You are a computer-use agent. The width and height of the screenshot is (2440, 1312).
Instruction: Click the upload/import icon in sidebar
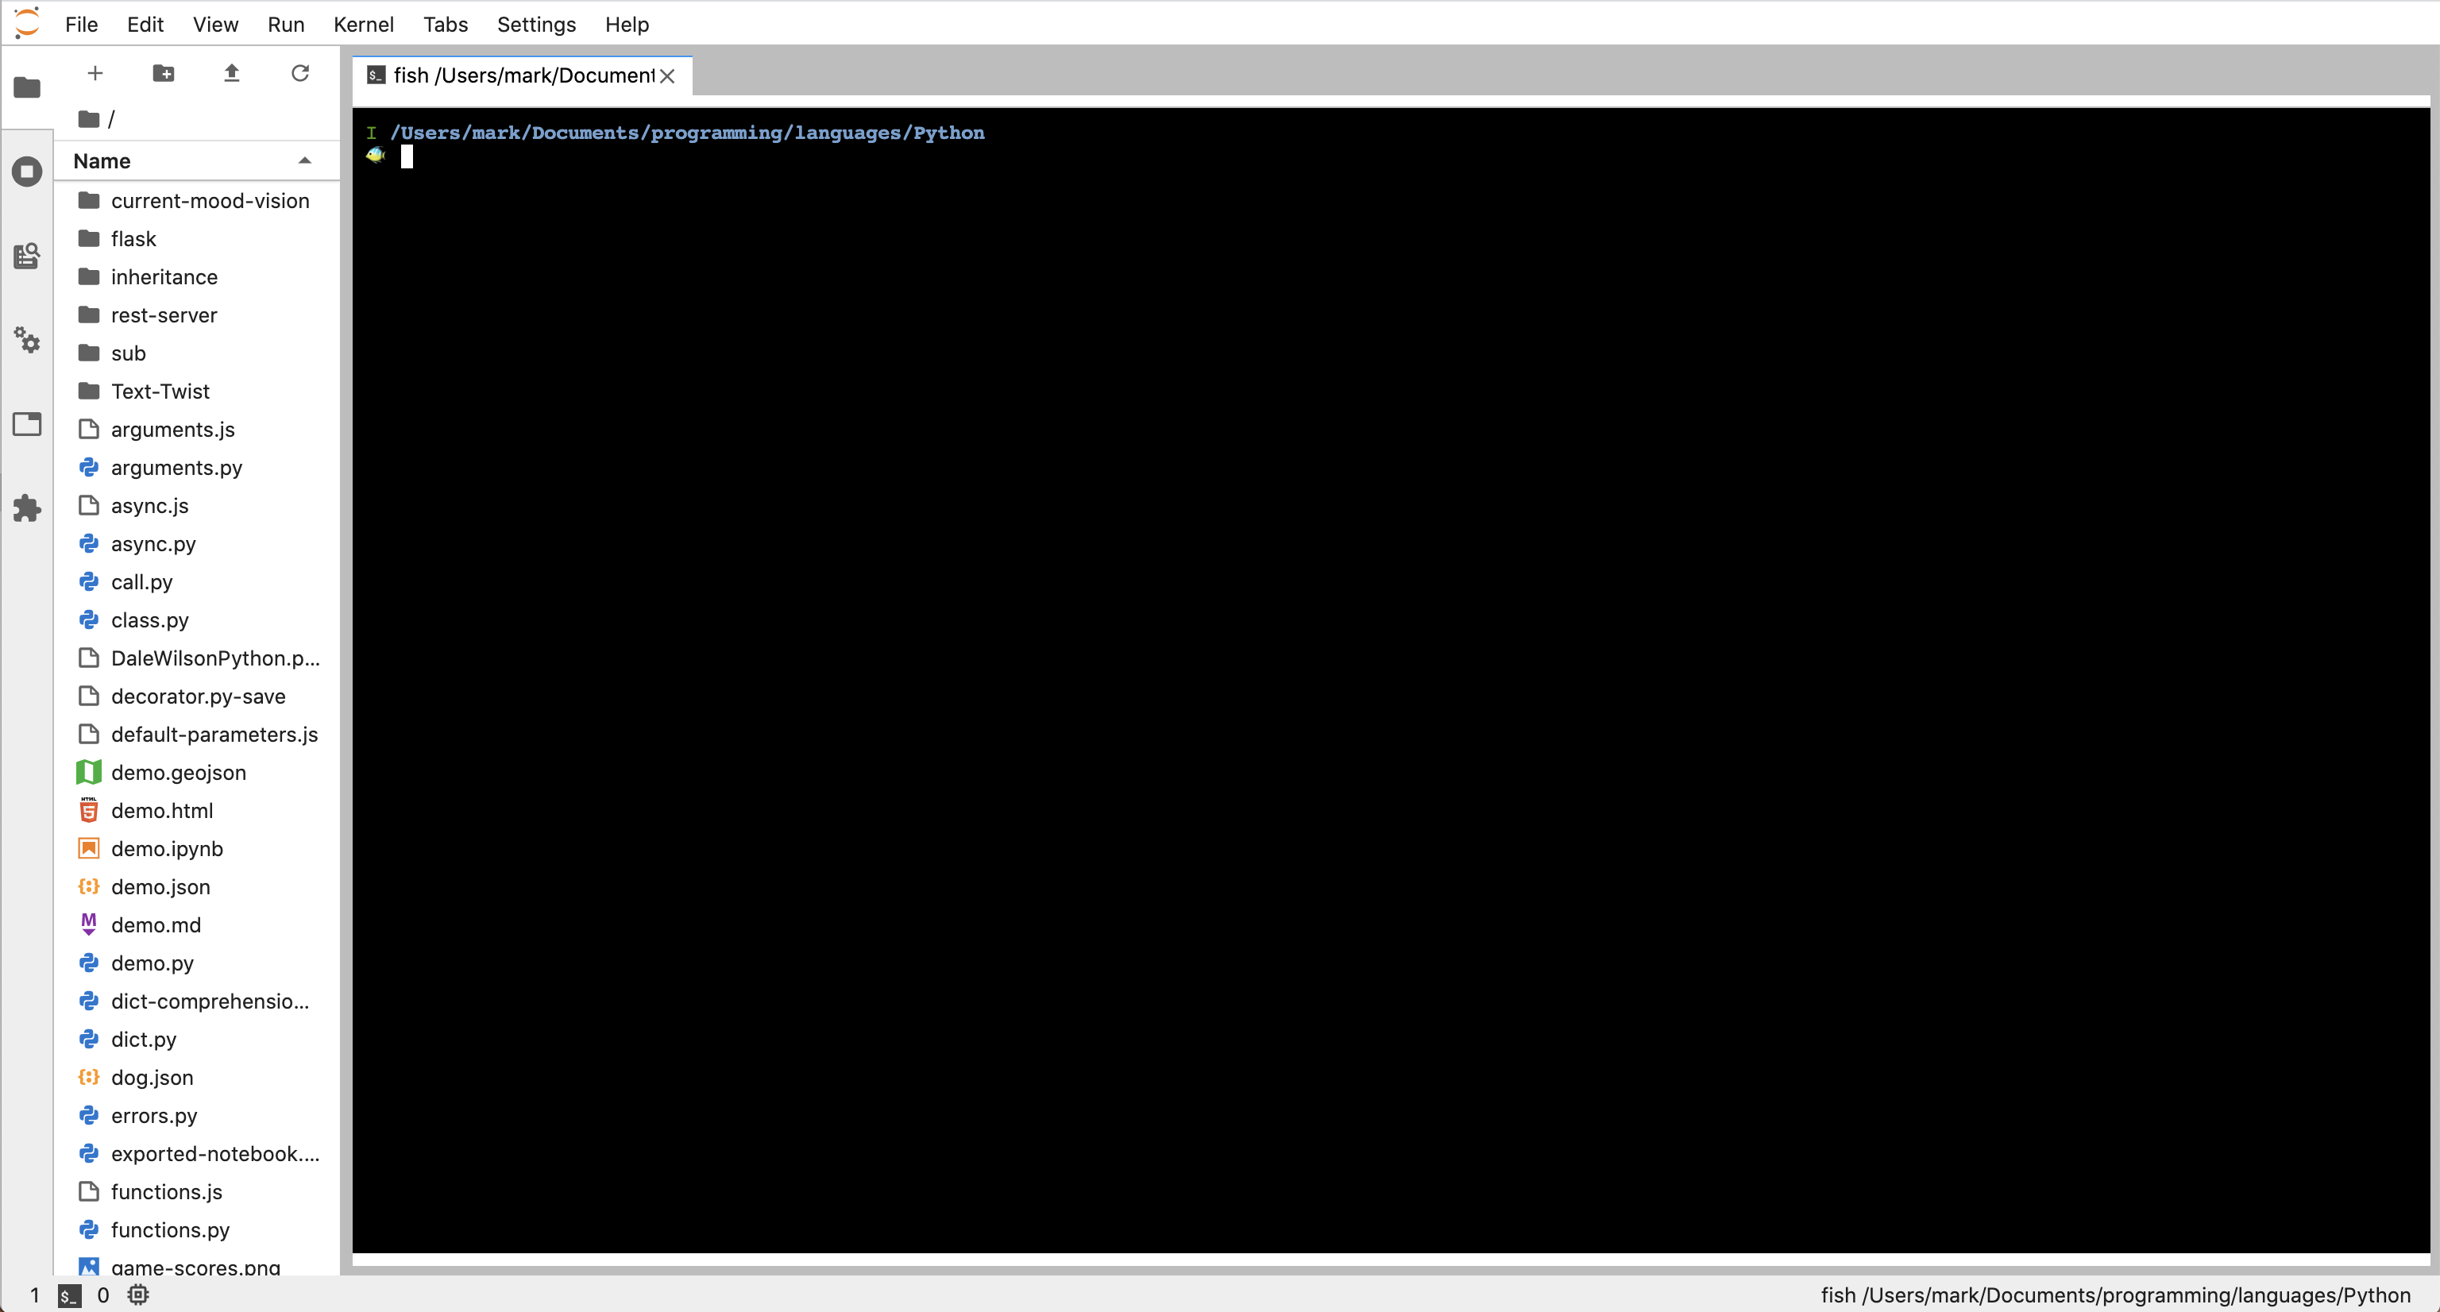231,73
